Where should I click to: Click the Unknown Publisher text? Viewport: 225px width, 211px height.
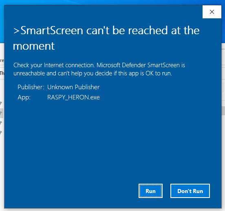click(x=73, y=87)
